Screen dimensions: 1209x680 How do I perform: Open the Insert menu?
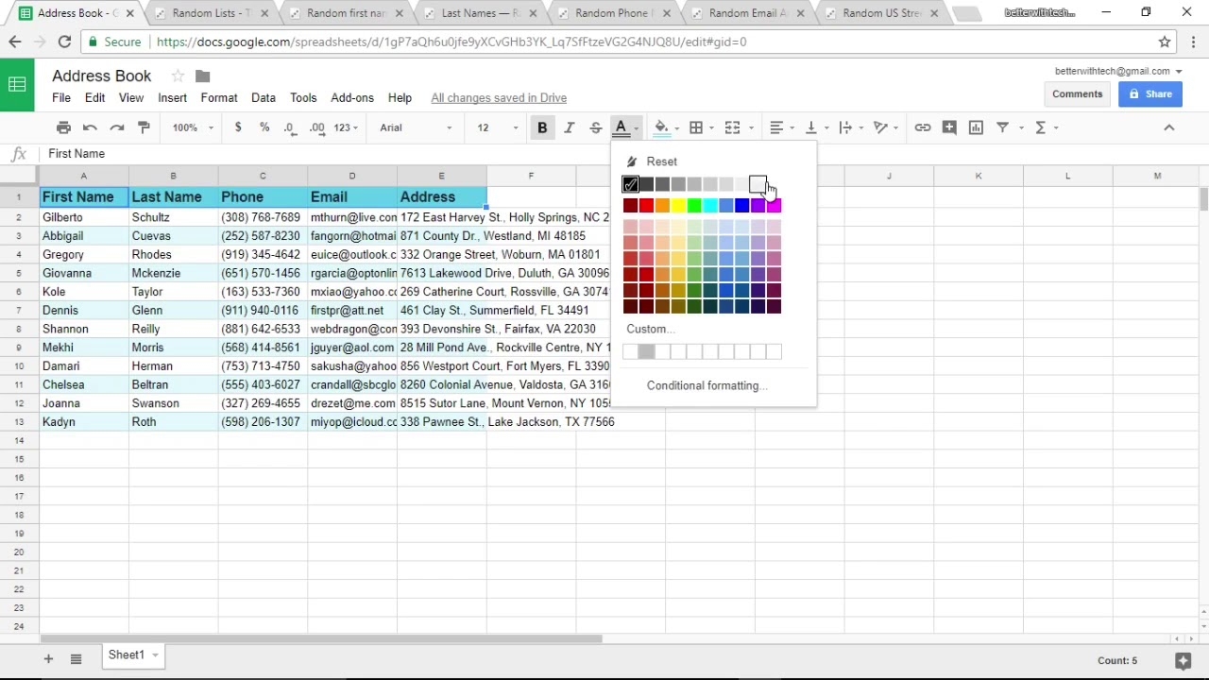172,98
